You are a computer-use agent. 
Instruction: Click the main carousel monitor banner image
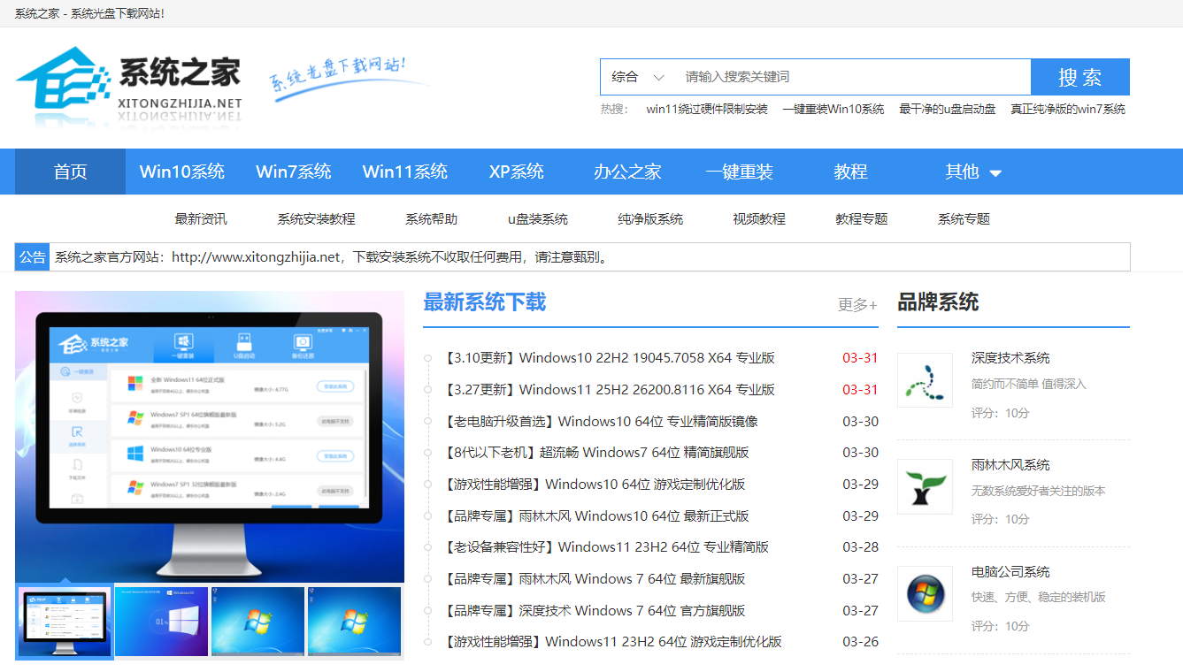point(210,436)
